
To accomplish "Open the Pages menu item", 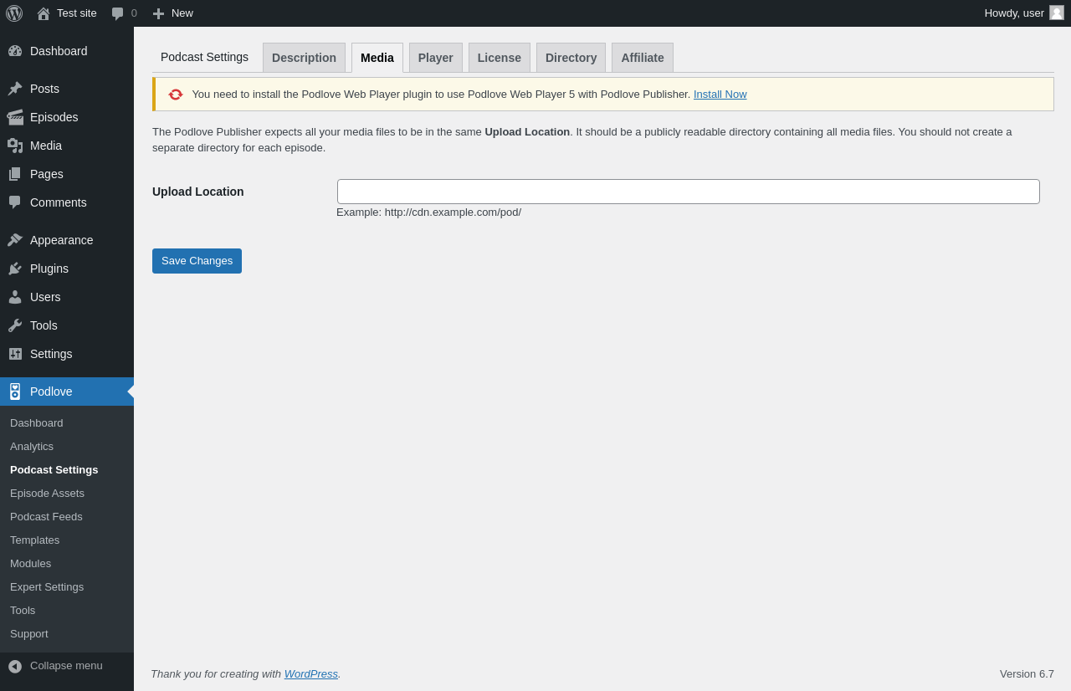I will tap(67, 174).
